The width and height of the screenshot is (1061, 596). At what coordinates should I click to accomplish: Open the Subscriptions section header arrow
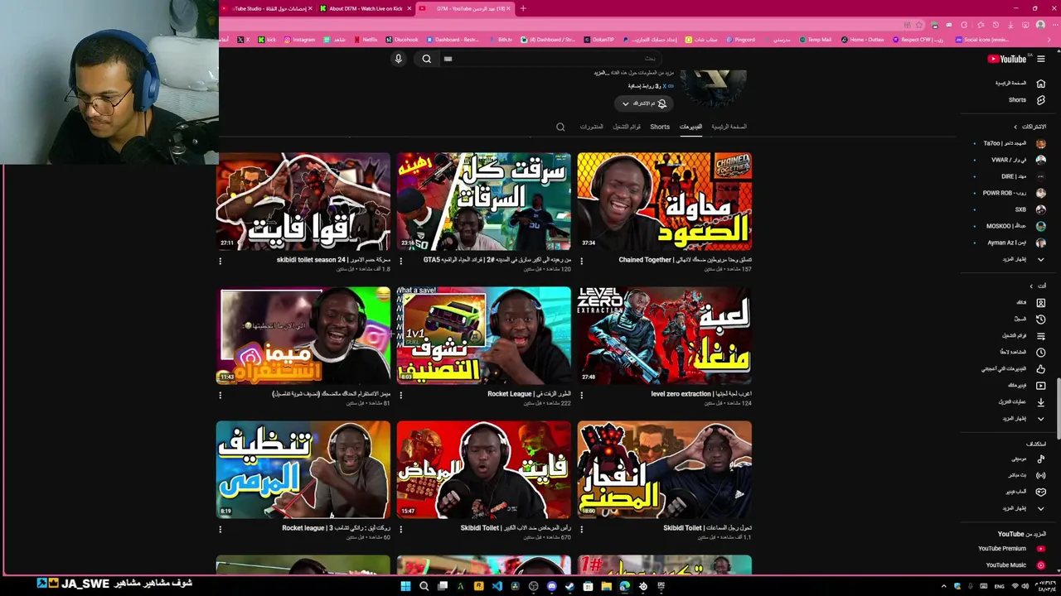[1015, 127]
